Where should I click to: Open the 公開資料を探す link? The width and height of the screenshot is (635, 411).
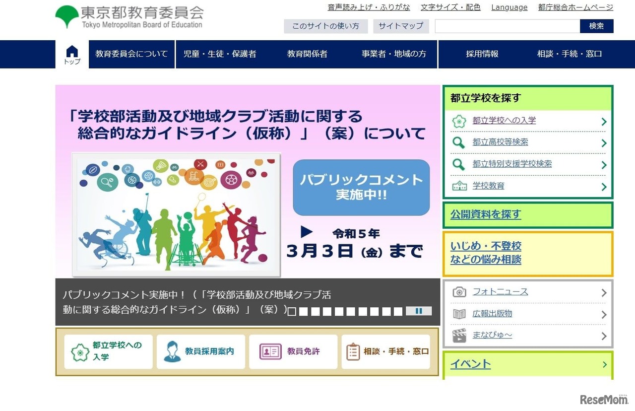pos(485,214)
